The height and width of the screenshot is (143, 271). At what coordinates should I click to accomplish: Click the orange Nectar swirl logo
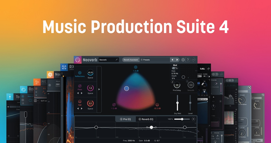tap(50, 75)
